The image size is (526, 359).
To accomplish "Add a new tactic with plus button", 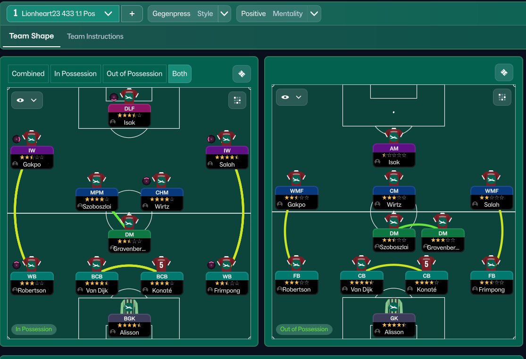I will pos(132,13).
